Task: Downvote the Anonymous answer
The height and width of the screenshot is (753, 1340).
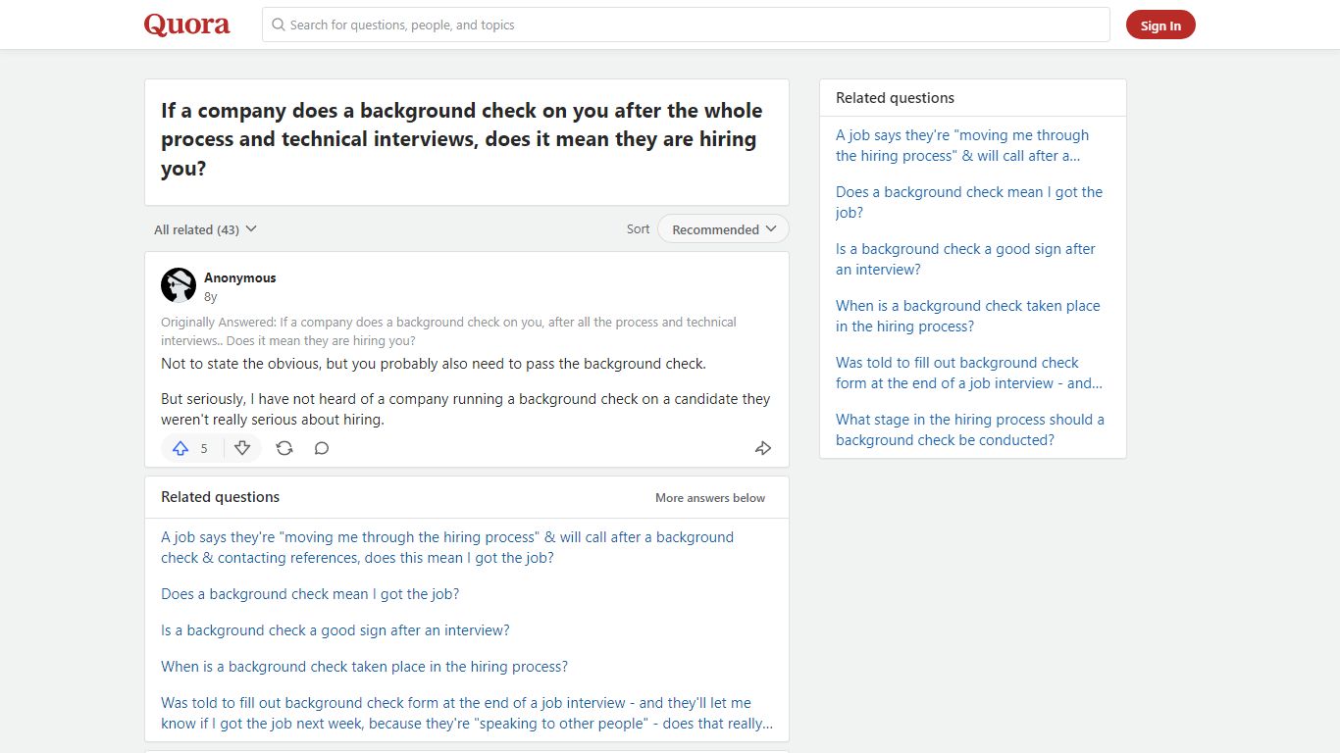Action: pyautogui.click(x=242, y=448)
